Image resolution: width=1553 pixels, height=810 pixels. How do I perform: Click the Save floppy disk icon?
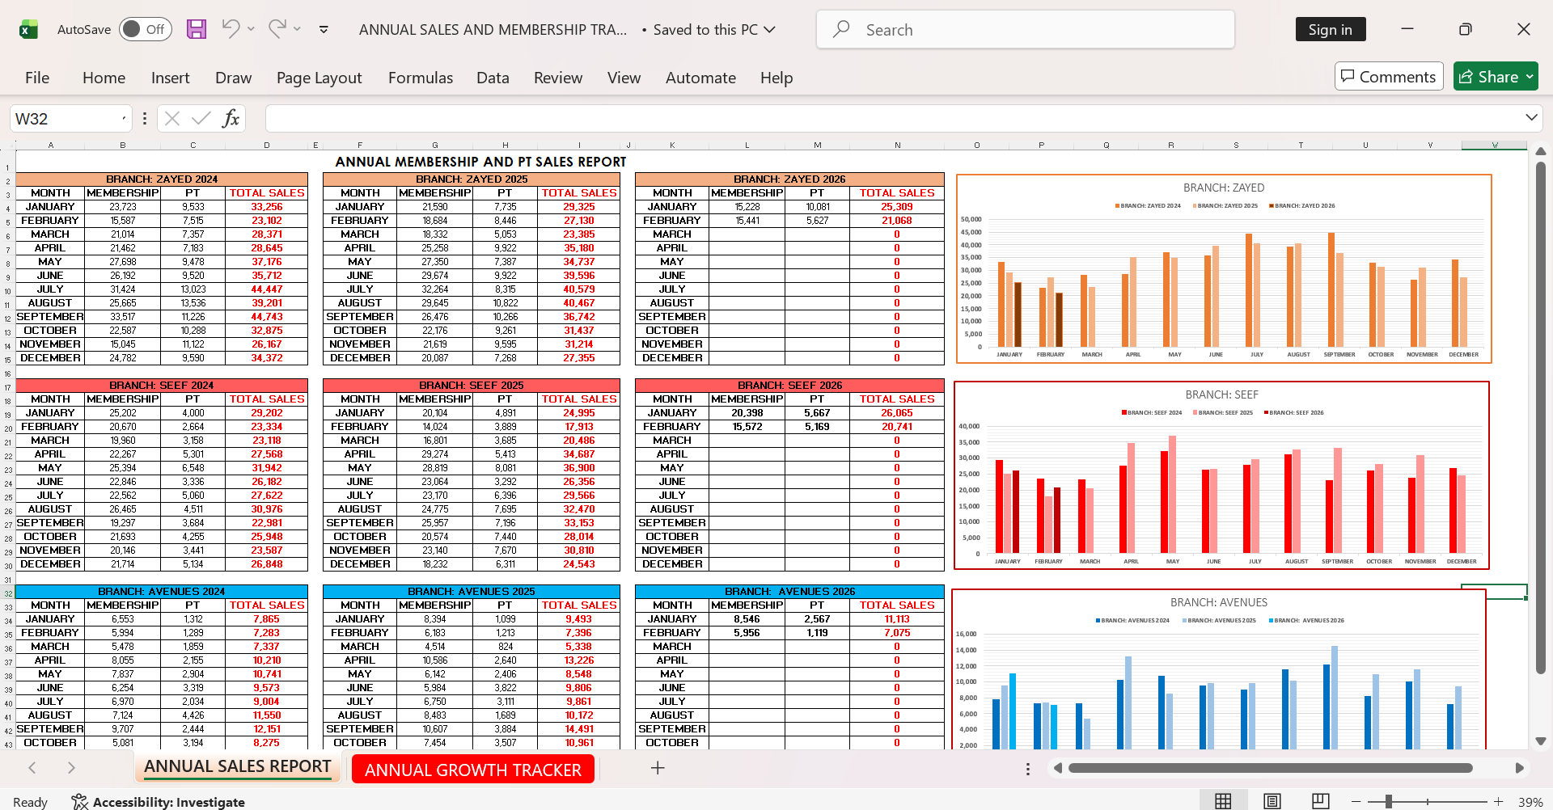[x=197, y=29]
